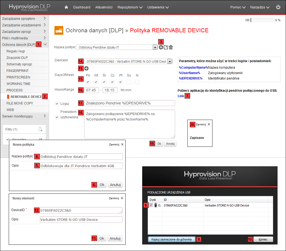Add new DeviceId with plus icon below DeviceId
This screenshot has height=251, width=286.
(86, 68)
